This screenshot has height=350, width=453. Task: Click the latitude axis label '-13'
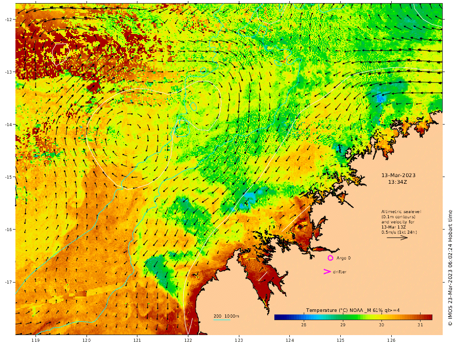tap(8, 72)
